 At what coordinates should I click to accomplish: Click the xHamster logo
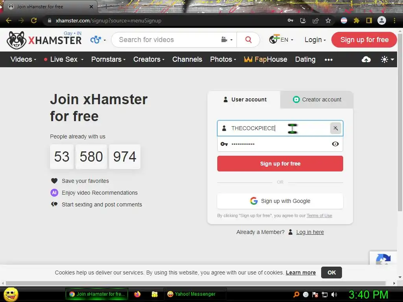coord(44,40)
